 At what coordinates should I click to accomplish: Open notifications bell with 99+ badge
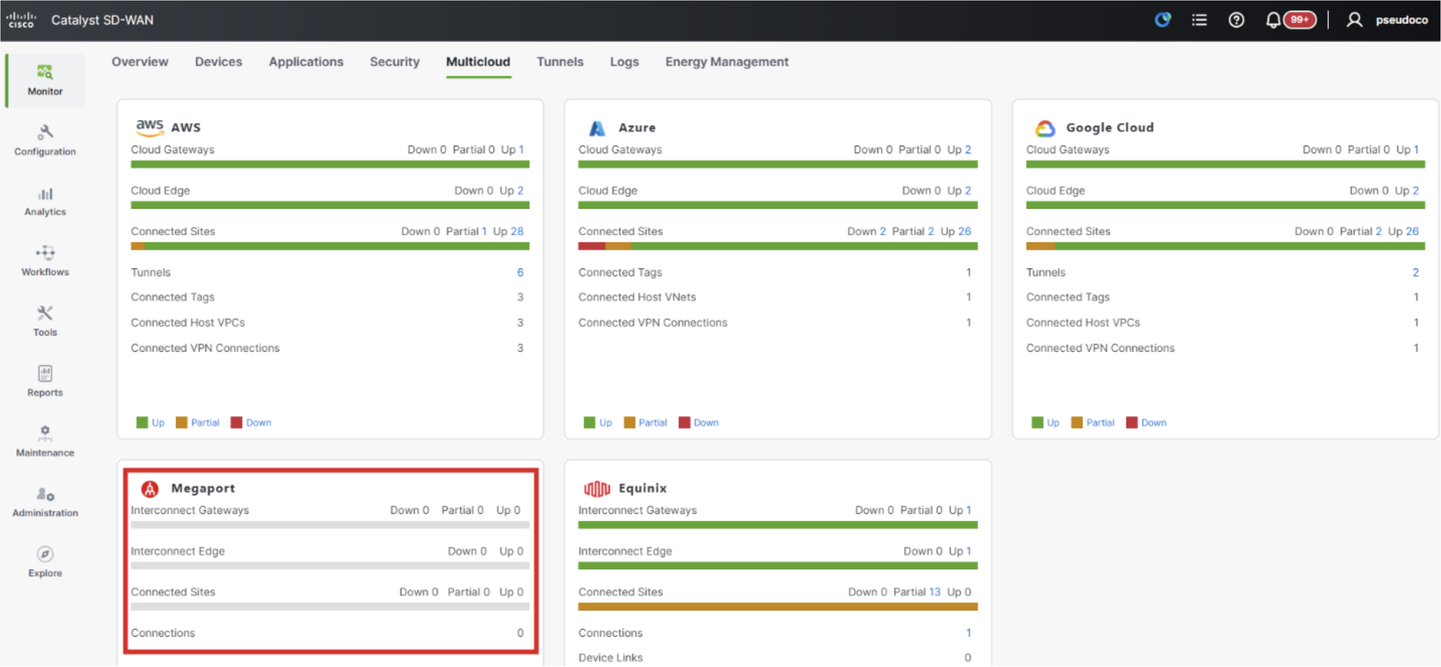[1291, 20]
